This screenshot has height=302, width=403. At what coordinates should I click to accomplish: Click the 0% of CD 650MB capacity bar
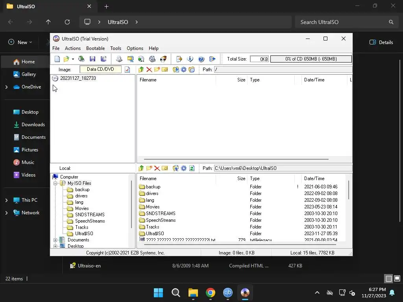tap(311, 59)
